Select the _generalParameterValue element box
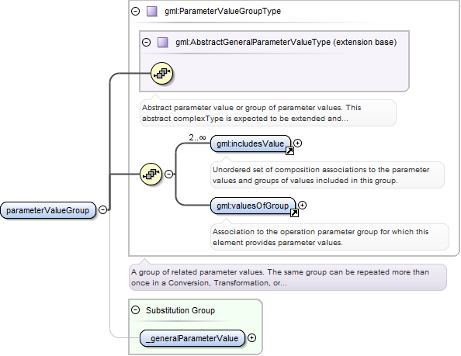The width and height of the screenshot is (461, 356). tap(192, 338)
